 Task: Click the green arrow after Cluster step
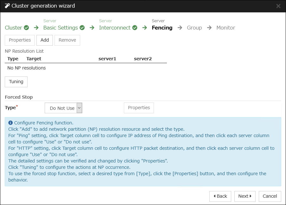36,28
